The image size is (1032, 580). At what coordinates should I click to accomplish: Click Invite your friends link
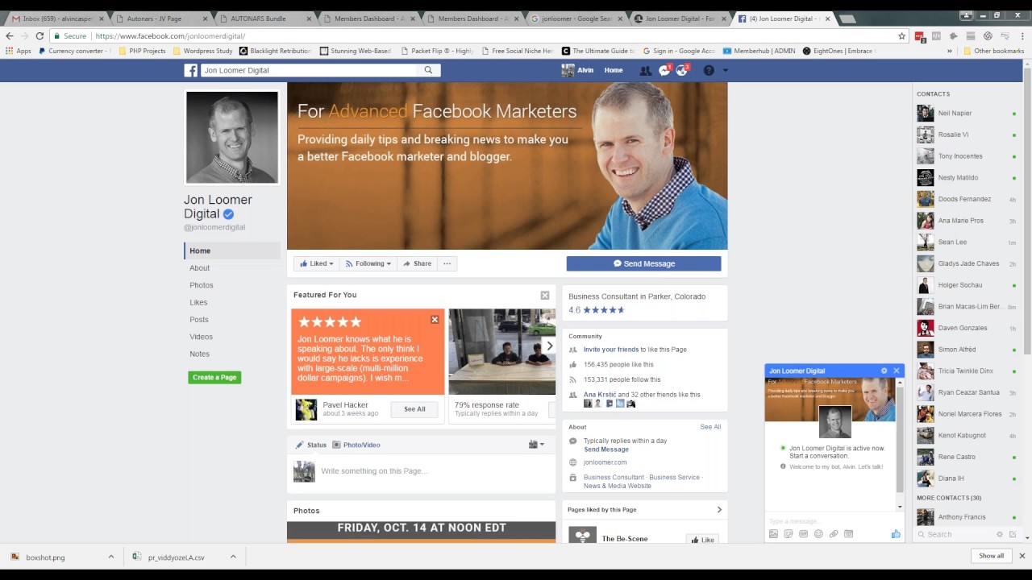click(x=611, y=350)
